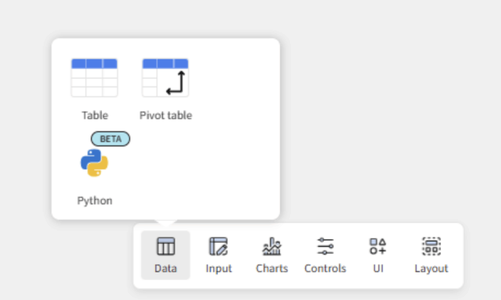Click the "Charts" label in bottom toolbar
Screen dimensions: 501x300
(x=272, y=269)
